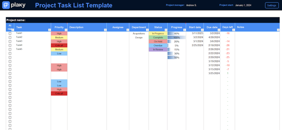The image size is (282, 130).
Task: Tick the At risk checkbox in the 3/25/2024 row
Action: pyautogui.click(x=10, y=73)
